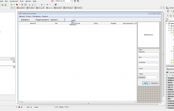Switch to the ClientEdit editor tab
The height and width of the screenshot is (111, 174).
point(58,8)
